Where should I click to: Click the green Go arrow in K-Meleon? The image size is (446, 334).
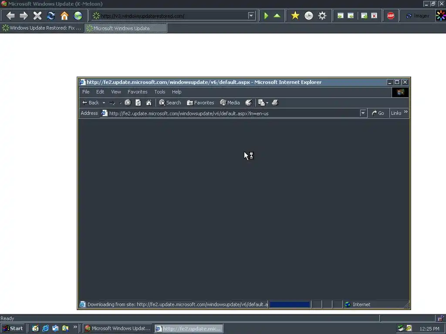pyautogui.click(x=266, y=16)
